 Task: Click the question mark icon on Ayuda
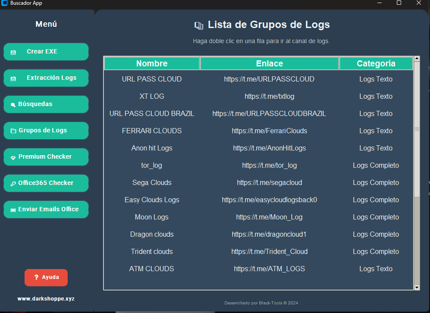click(x=36, y=277)
